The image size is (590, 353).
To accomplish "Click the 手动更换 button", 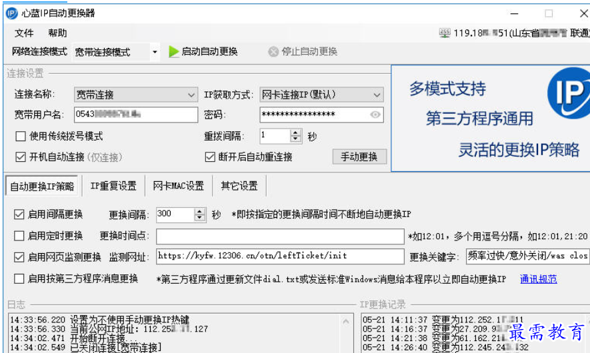I will pyautogui.click(x=359, y=157).
